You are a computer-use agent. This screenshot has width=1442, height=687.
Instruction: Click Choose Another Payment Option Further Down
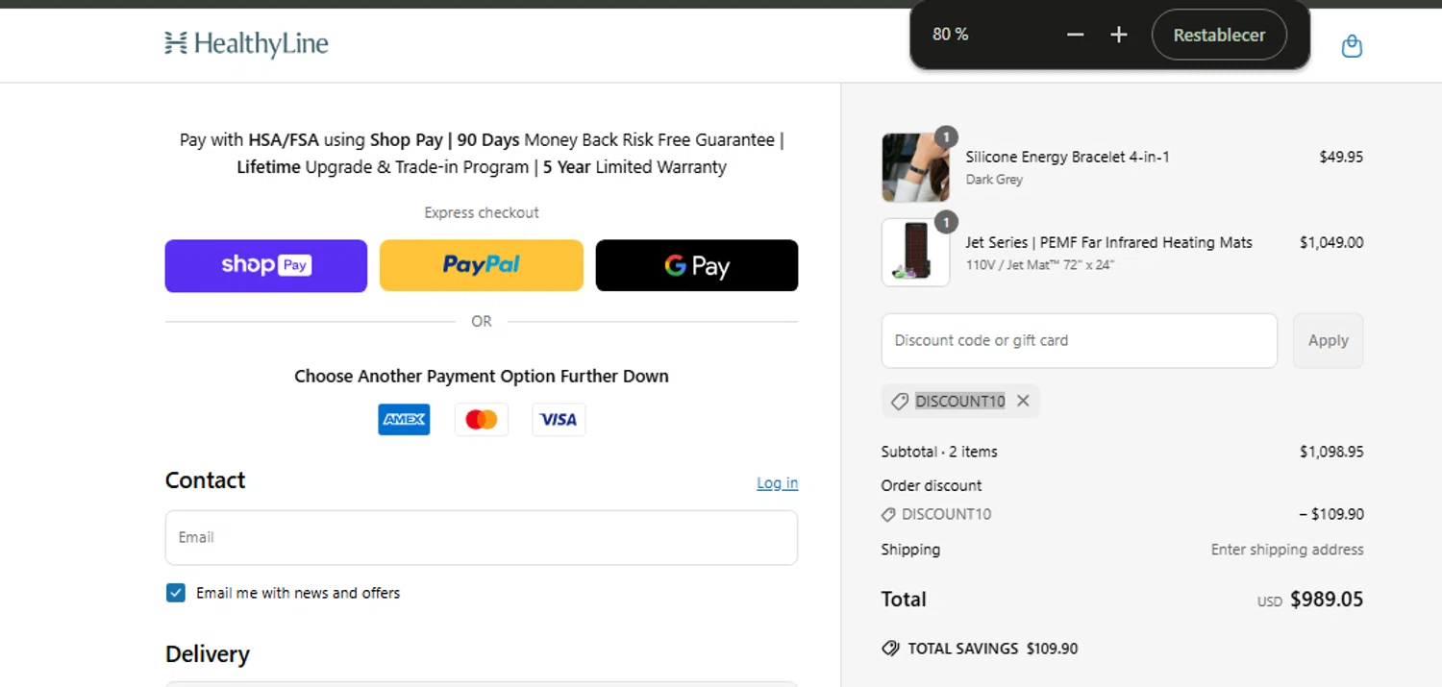482,376
